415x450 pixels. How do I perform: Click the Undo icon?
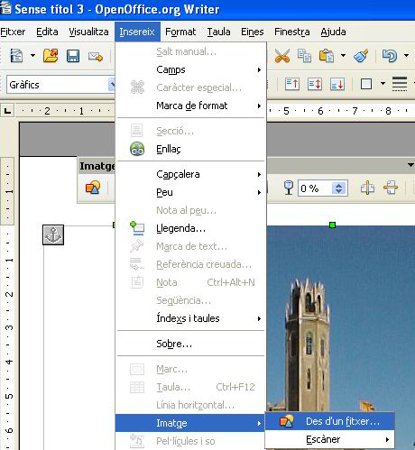tap(390, 56)
